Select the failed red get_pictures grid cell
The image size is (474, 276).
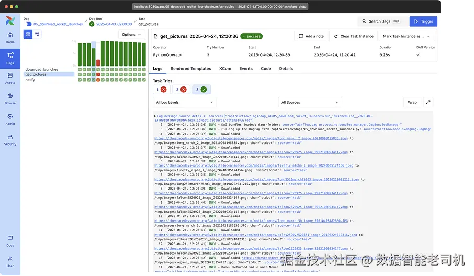(98, 74)
